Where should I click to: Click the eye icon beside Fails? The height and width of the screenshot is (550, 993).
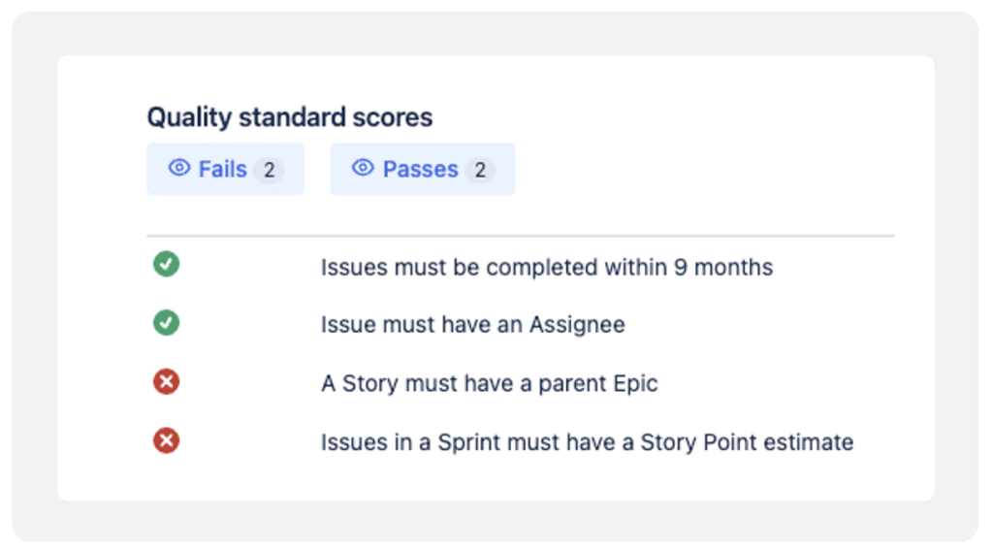pos(178,168)
